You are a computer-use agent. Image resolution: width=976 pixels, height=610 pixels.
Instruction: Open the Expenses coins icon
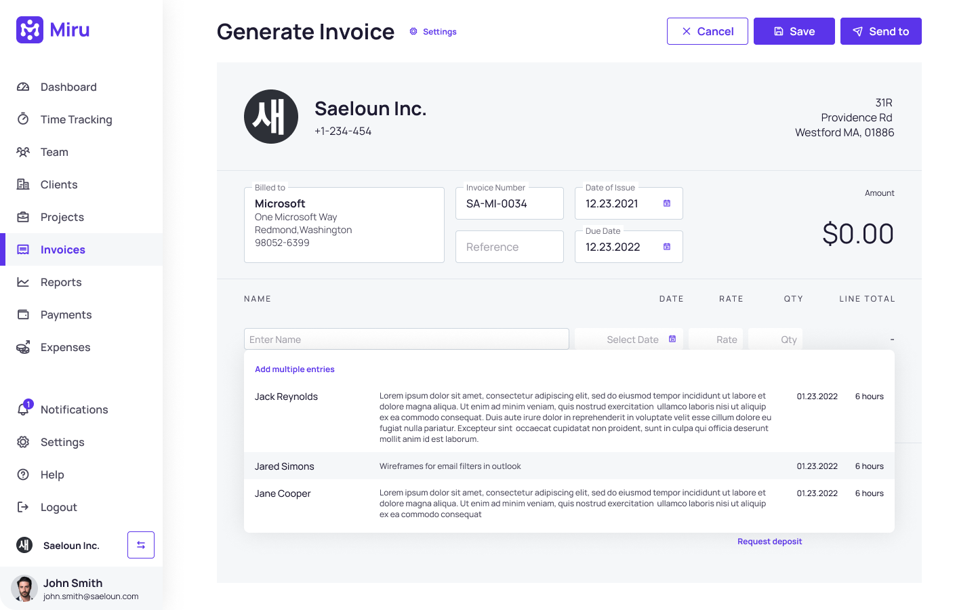pos(23,347)
